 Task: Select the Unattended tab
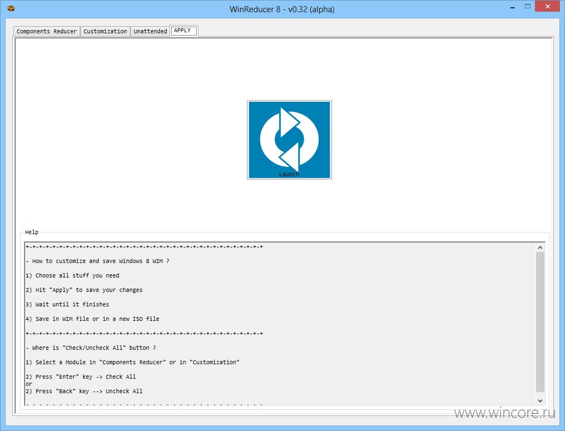(x=150, y=31)
